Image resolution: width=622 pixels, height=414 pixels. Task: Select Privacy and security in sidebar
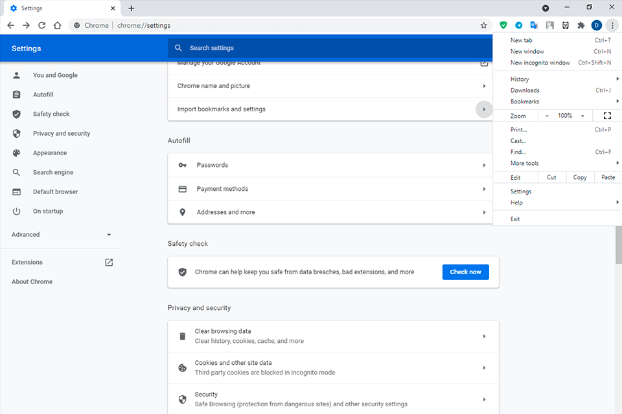coord(62,133)
